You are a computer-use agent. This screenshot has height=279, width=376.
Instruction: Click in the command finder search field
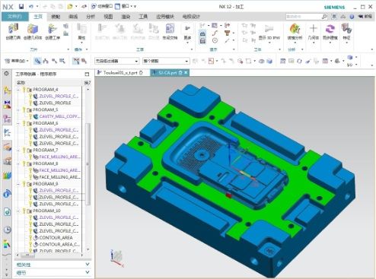(304, 17)
